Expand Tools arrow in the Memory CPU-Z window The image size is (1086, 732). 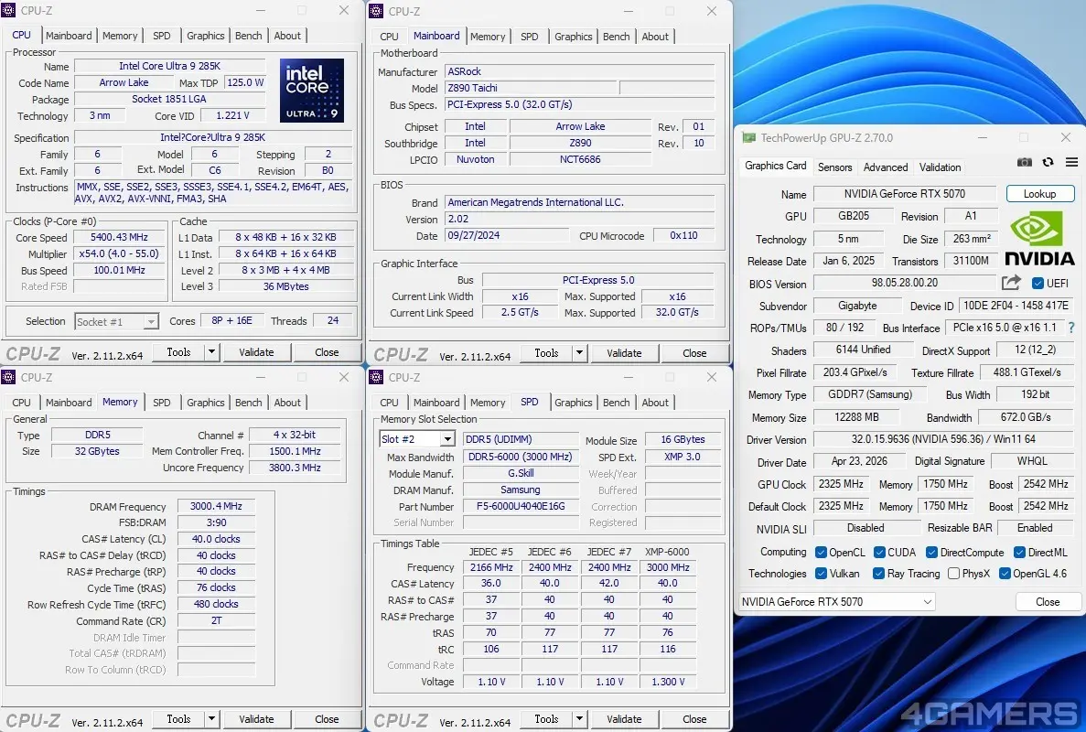coord(212,719)
